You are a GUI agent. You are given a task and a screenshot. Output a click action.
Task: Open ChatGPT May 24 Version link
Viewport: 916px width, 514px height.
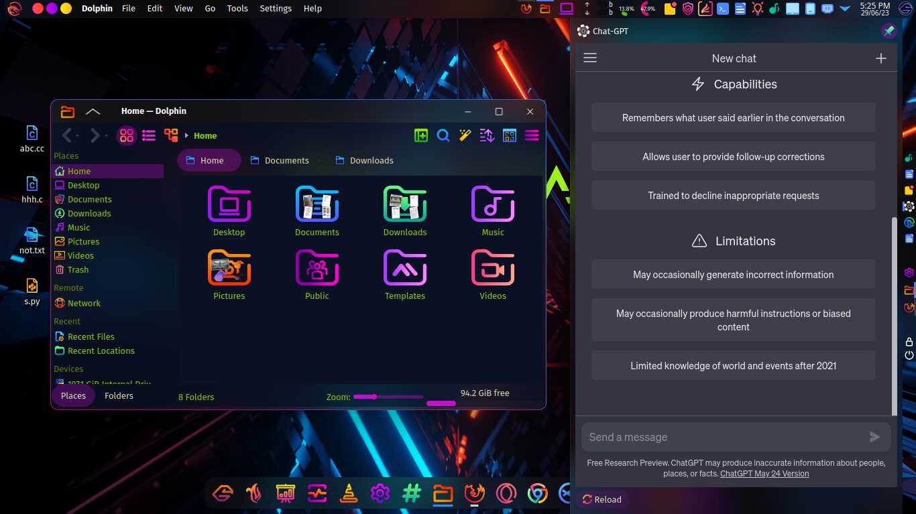[x=764, y=474]
